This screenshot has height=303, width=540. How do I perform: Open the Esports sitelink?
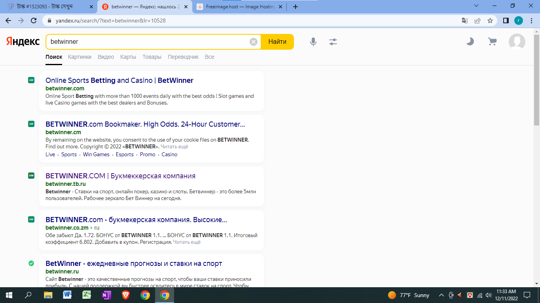click(125, 154)
